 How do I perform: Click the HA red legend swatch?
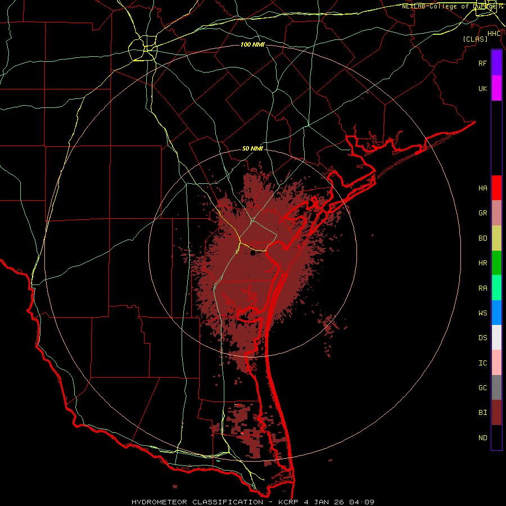click(496, 188)
